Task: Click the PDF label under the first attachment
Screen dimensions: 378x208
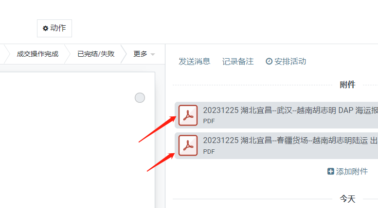Action: (209, 121)
